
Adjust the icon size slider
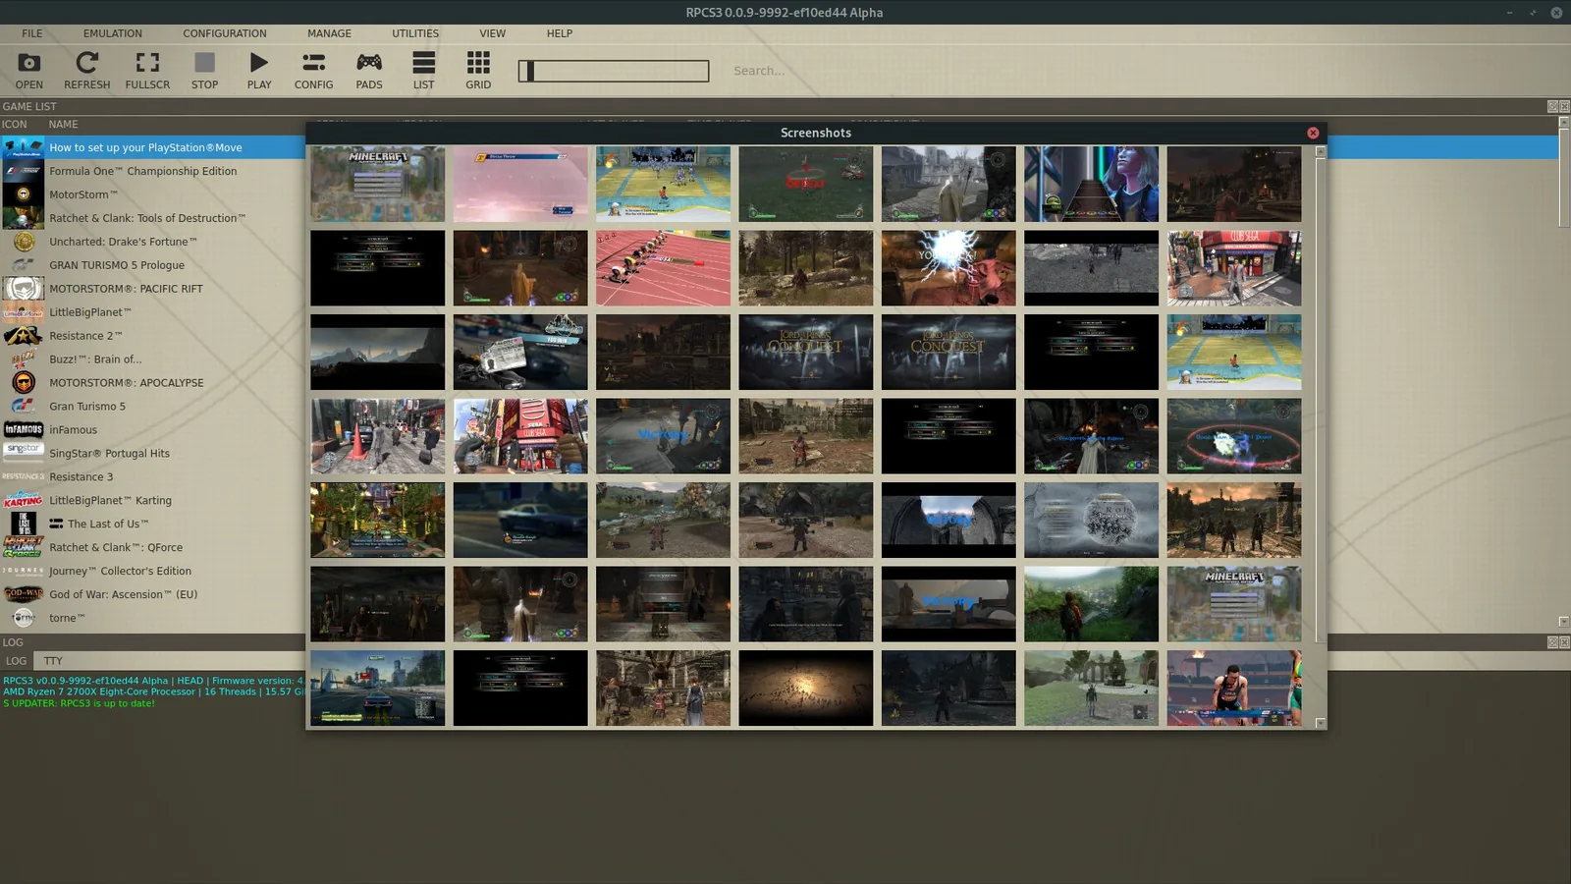point(614,71)
